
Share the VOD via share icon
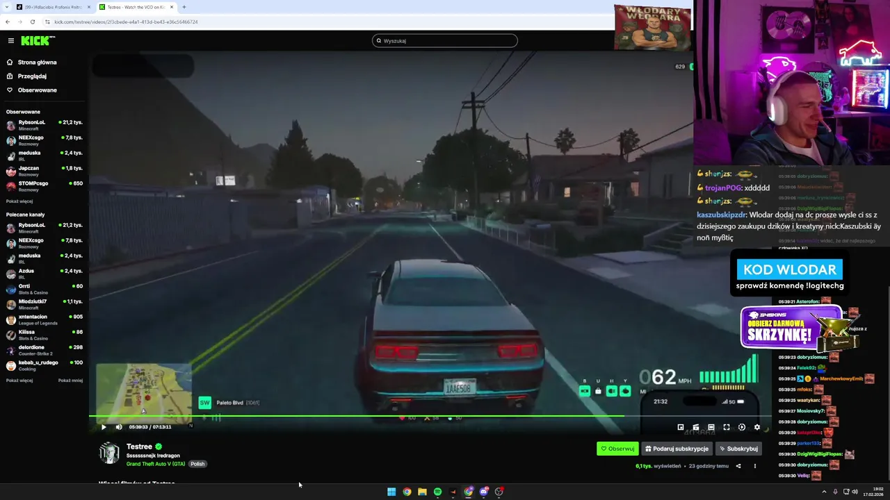point(738,466)
